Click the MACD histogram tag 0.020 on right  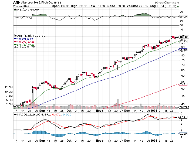183,134
